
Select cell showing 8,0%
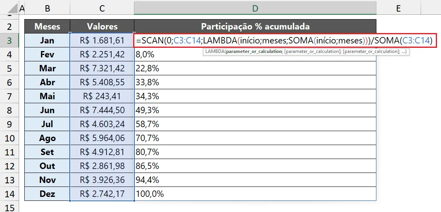coord(255,54)
